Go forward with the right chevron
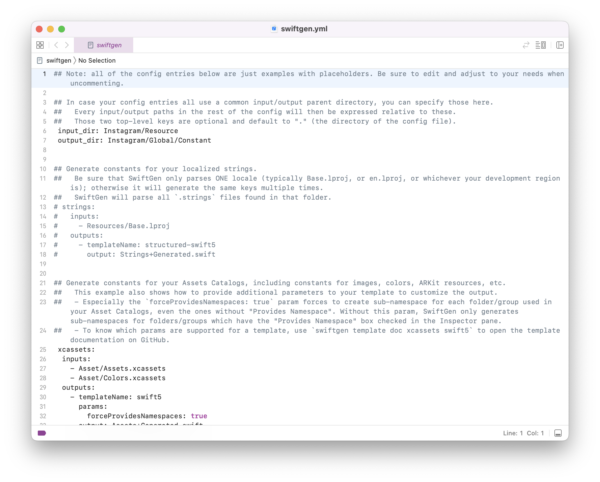 point(67,45)
